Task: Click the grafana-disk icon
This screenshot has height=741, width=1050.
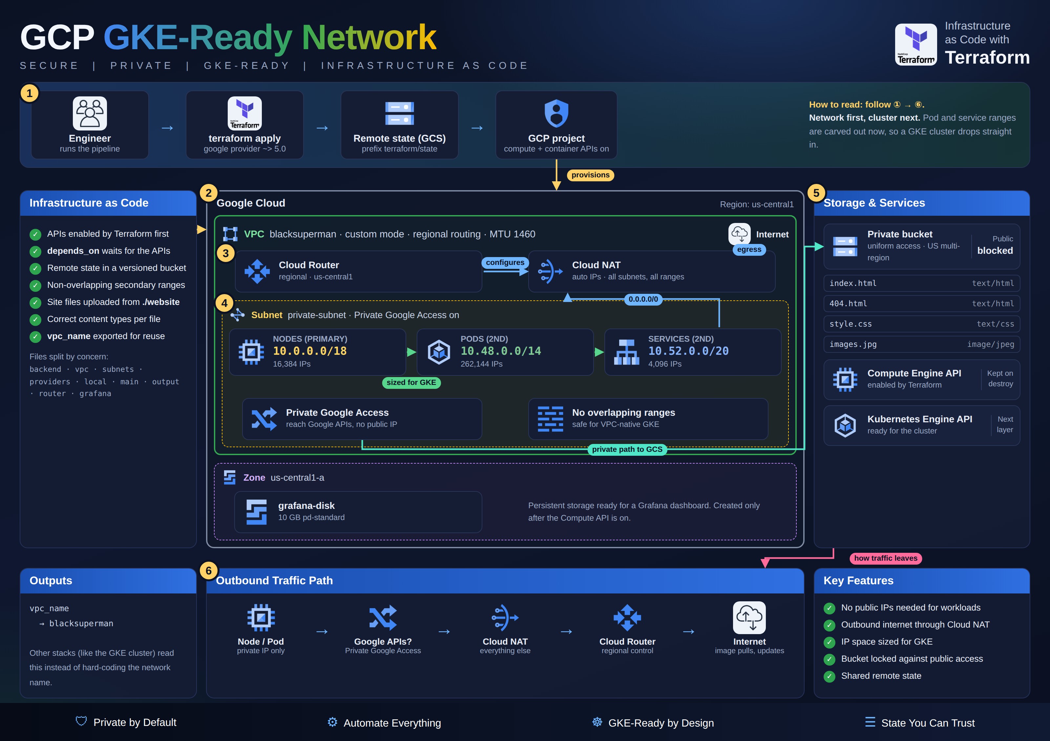Action: click(x=256, y=512)
